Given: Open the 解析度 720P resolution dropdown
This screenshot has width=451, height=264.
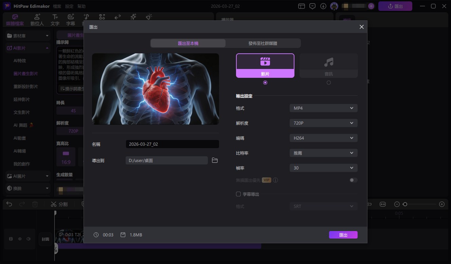Looking at the screenshot, I should click(323, 123).
